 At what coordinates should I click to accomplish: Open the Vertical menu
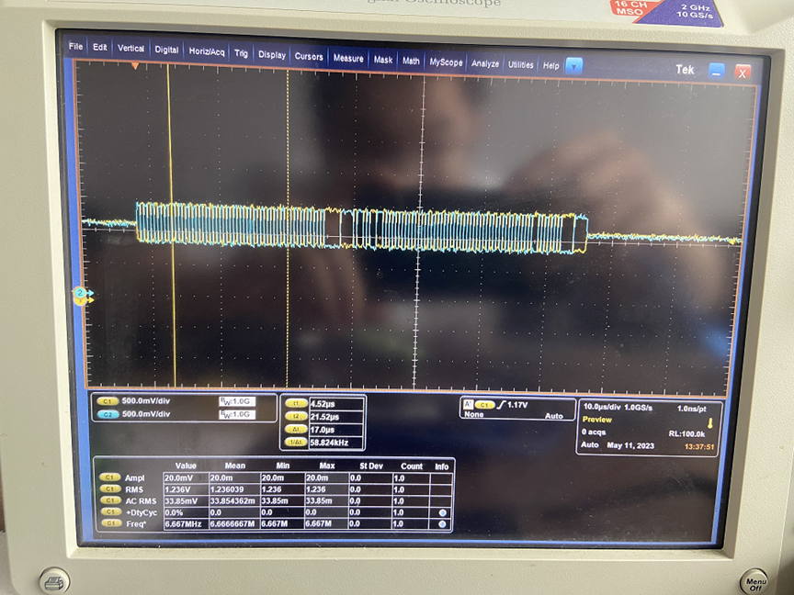tap(130, 48)
